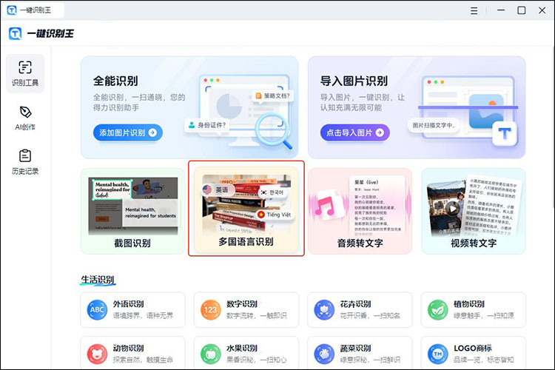Click the arrow icon on 添加图片识别

[153, 132]
